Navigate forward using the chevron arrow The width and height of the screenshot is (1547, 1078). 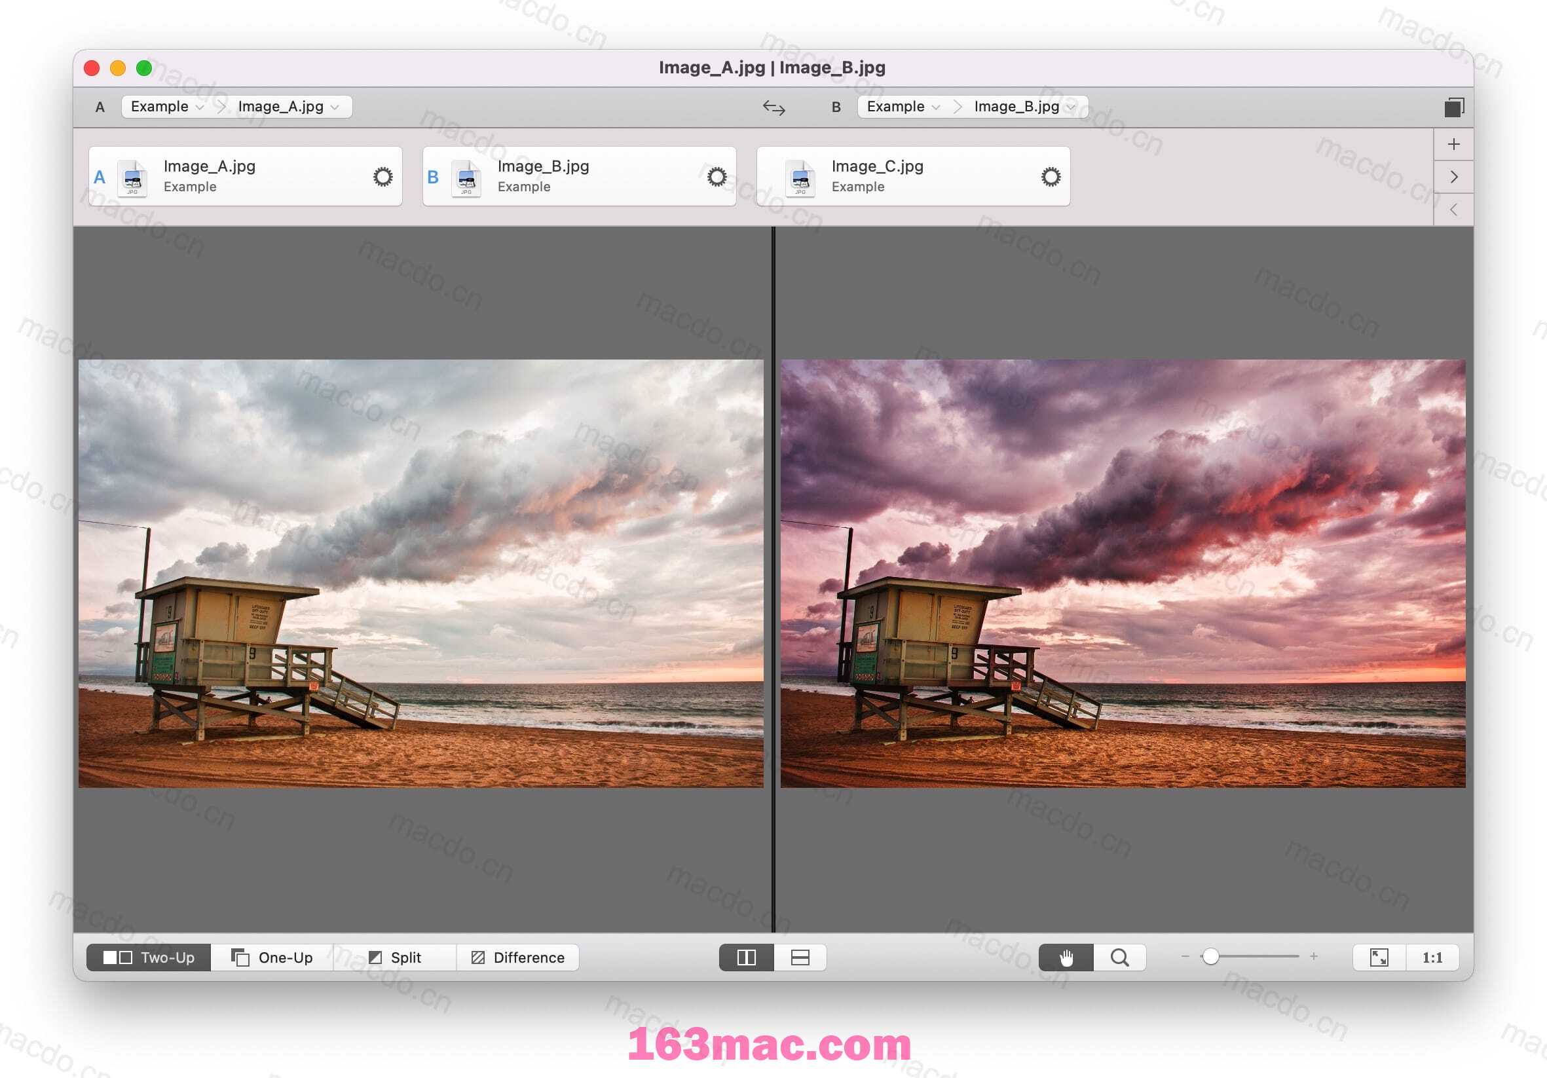(x=1454, y=176)
